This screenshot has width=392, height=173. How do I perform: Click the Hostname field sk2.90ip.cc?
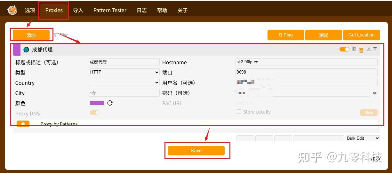pos(307,62)
